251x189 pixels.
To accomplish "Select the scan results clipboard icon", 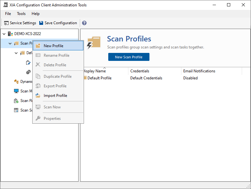I will [16, 101].
